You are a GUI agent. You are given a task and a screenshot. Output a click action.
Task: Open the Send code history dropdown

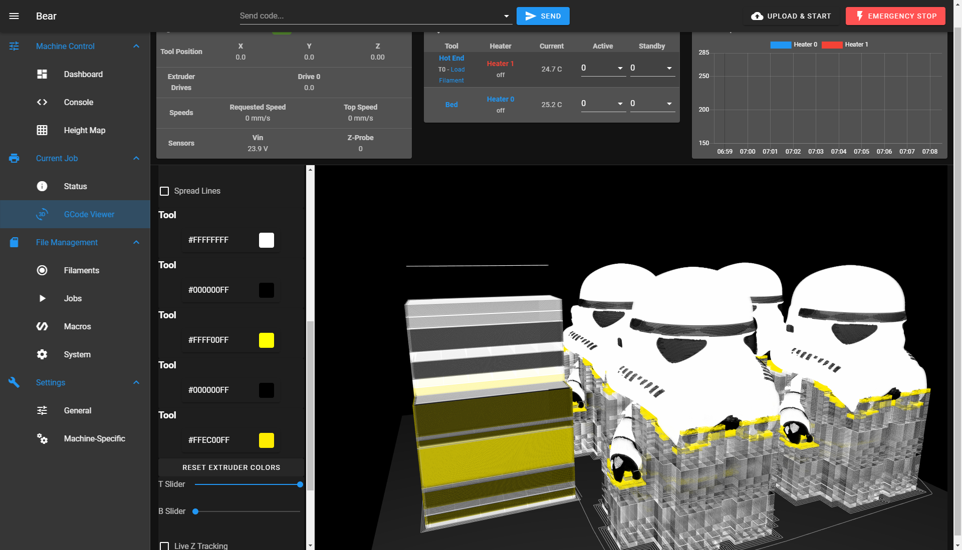coord(506,16)
